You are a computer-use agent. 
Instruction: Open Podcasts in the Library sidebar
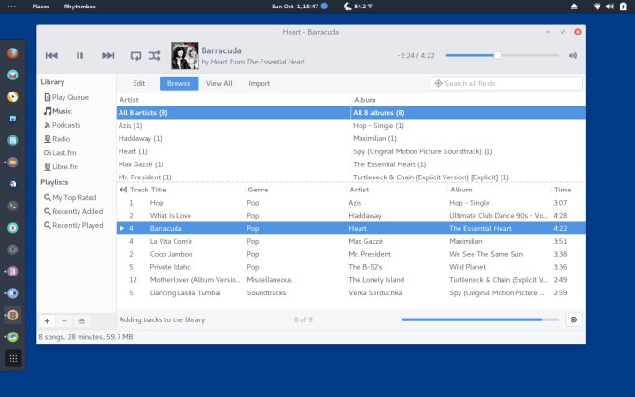65,125
